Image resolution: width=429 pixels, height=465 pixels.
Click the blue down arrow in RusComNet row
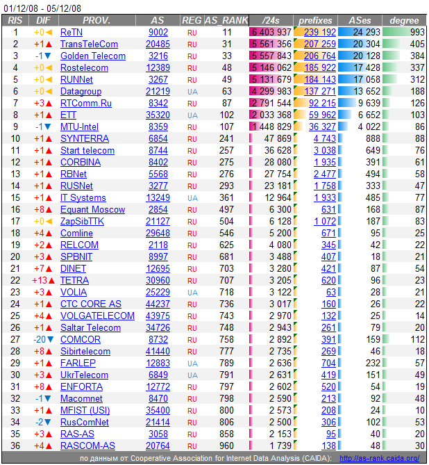(x=47, y=422)
